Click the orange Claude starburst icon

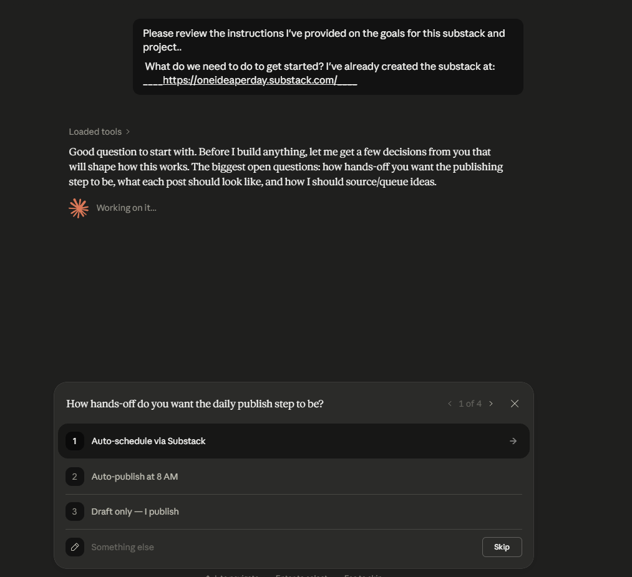coord(79,208)
